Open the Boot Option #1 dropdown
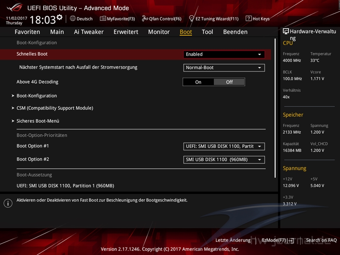Screen dimensions: 340x255 [224, 146]
